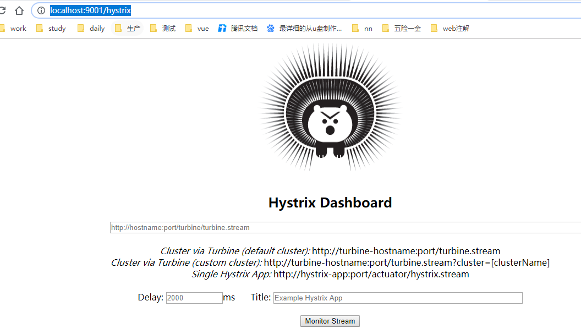581x334 pixels.
Task: Open the daily bookmark folder
Action: coord(91,29)
